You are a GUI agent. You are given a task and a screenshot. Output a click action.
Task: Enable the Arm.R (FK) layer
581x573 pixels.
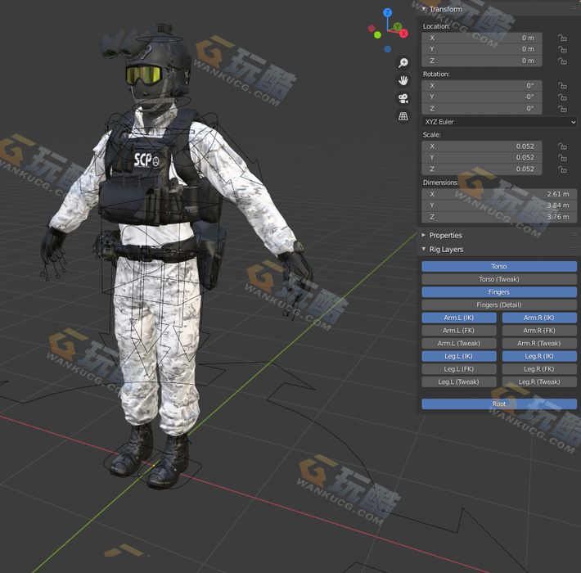(x=539, y=330)
